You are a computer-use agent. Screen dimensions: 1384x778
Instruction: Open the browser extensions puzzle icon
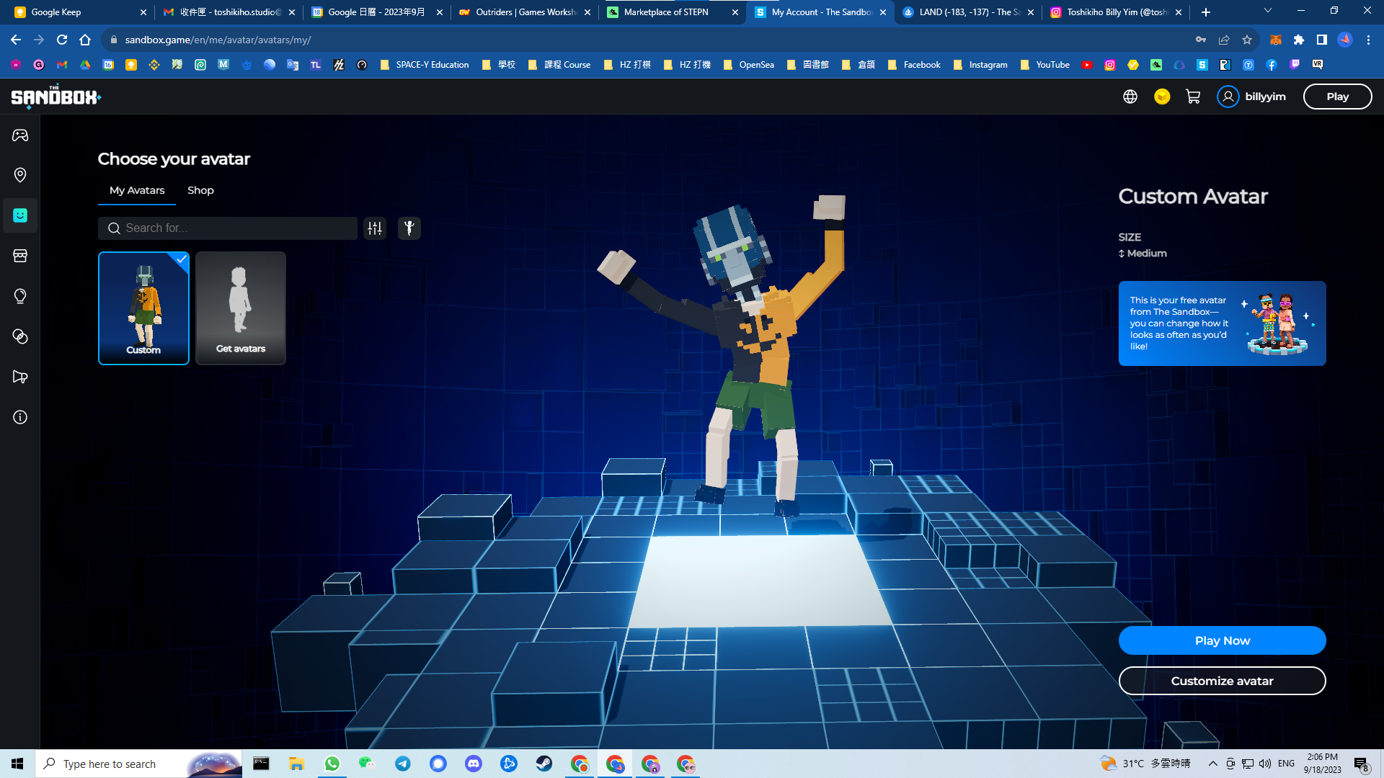coord(1299,40)
